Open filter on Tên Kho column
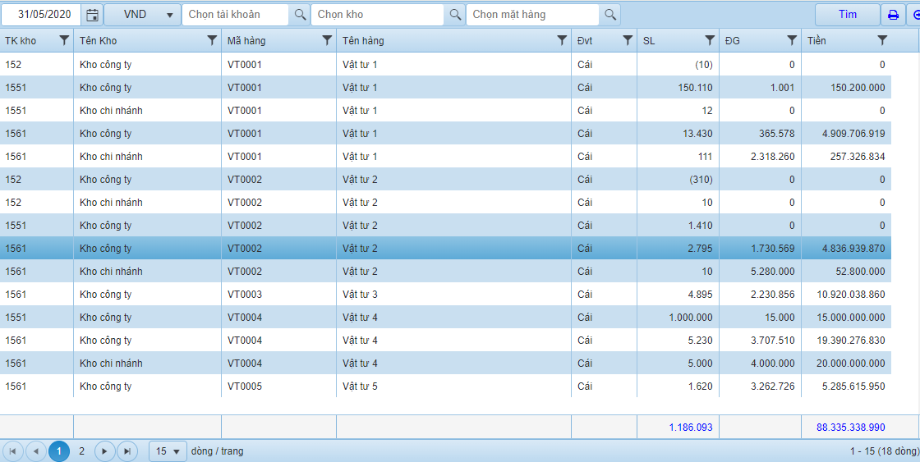The image size is (920, 462). 212,40
